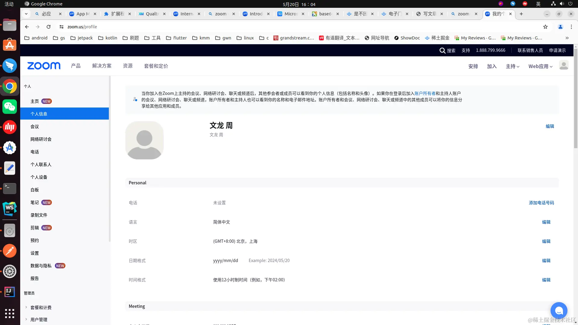This screenshot has width=578, height=325.
Task: Open Terminal from the dock
Action: 10,189
